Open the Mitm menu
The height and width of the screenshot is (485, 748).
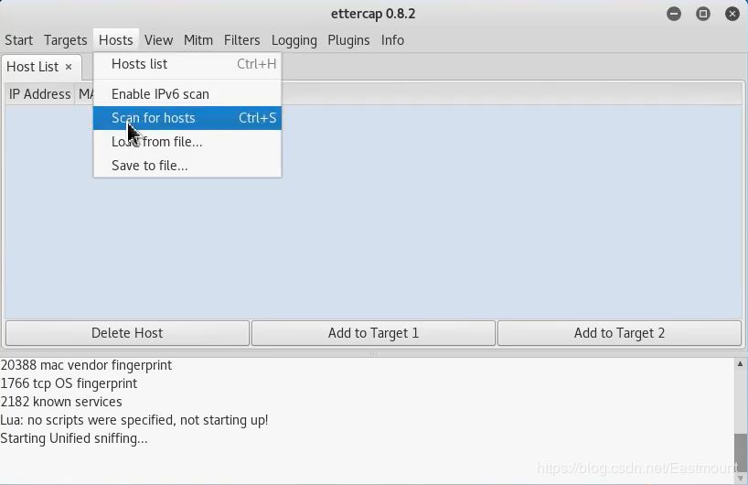[198, 40]
